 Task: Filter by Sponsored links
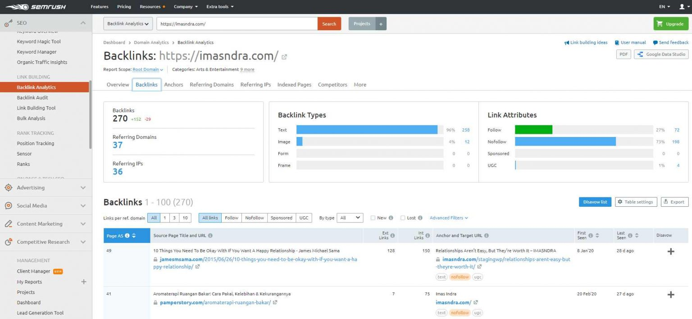(x=282, y=218)
